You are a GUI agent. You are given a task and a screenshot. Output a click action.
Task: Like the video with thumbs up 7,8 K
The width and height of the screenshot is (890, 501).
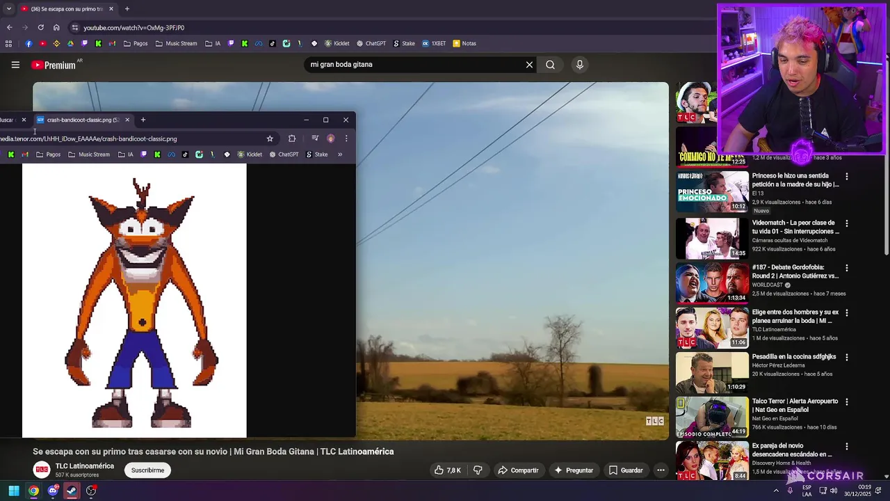click(447, 470)
